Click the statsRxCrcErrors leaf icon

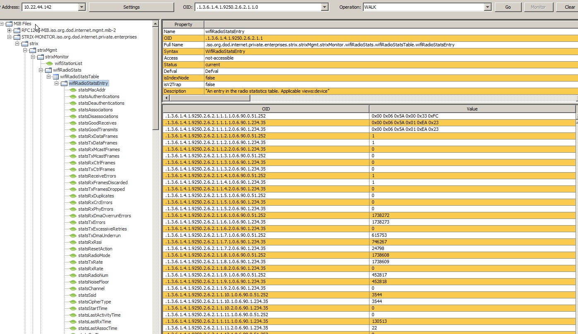pos(73,202)
